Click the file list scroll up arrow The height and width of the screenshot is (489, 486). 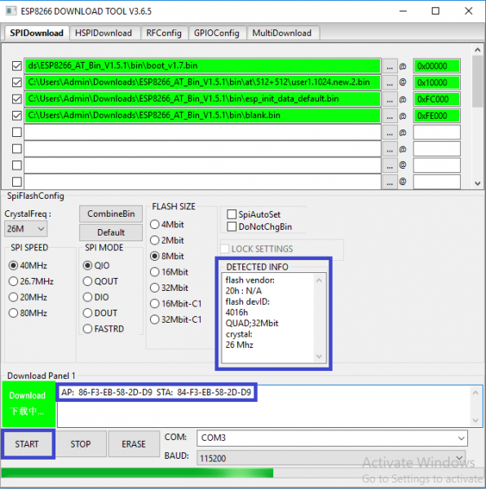tap(478, 50)
